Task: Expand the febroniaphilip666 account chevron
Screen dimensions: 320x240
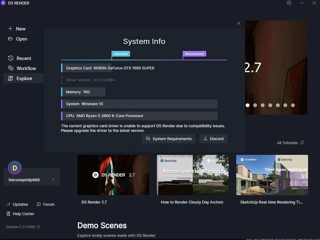Action: [54, 180]
